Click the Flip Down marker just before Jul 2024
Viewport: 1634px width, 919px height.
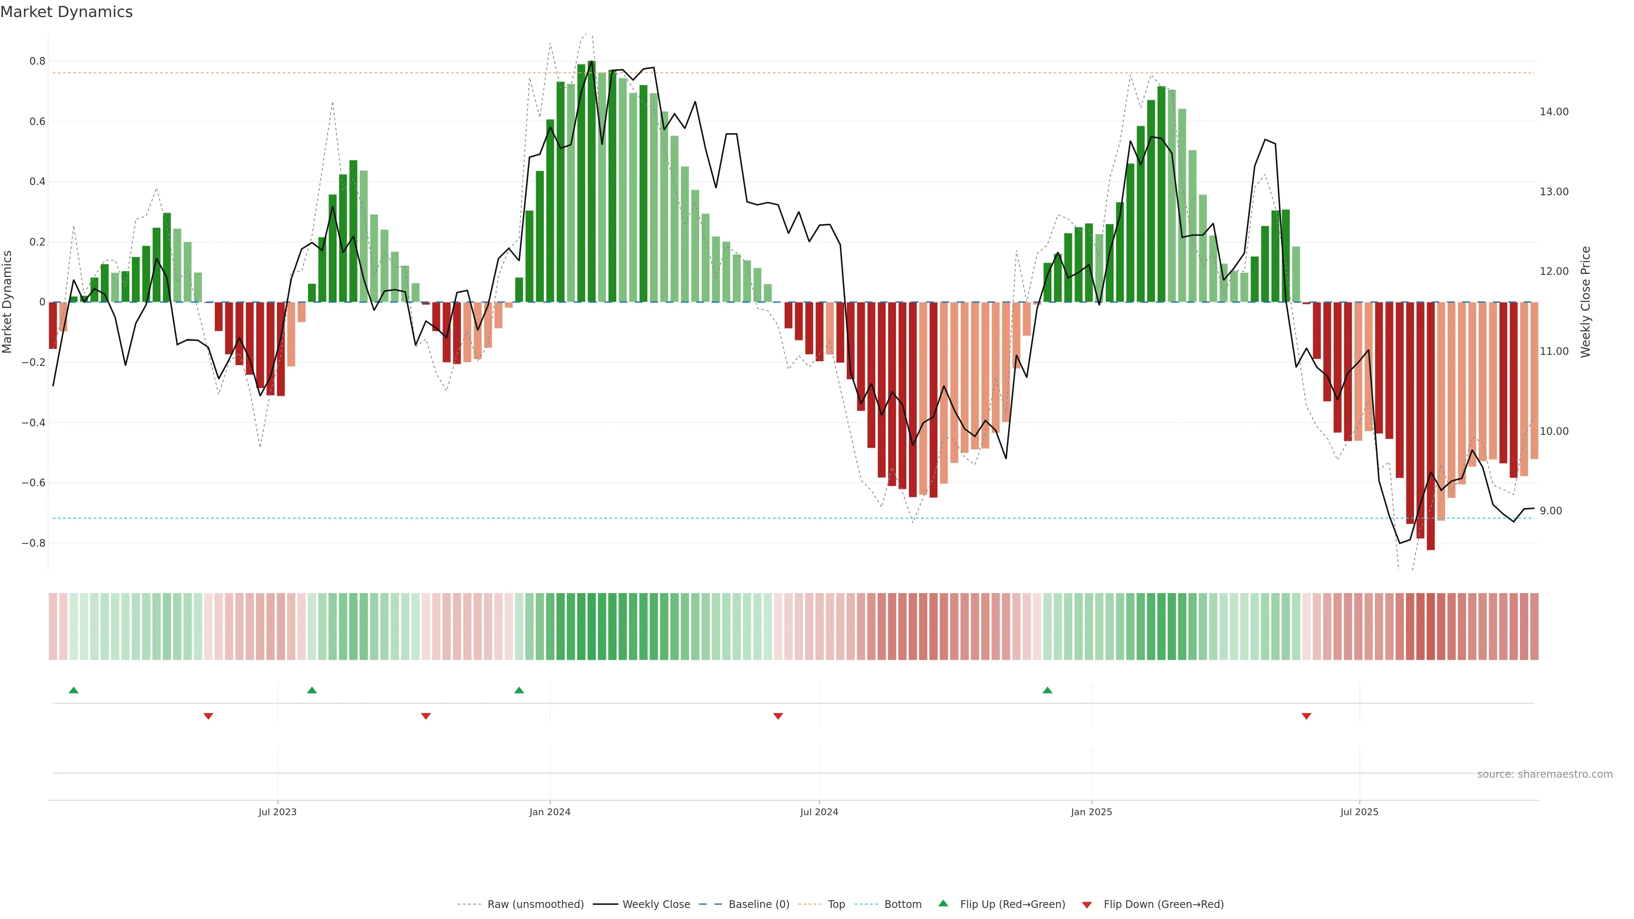coord(778,716)
